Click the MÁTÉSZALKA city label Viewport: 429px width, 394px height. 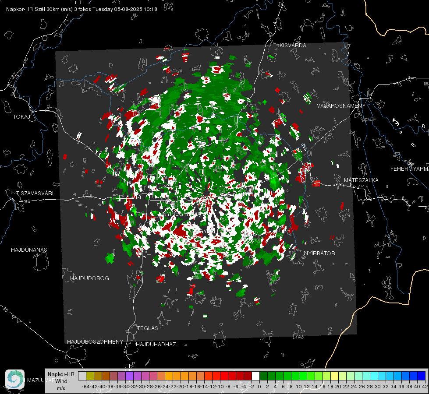point(361,180)
